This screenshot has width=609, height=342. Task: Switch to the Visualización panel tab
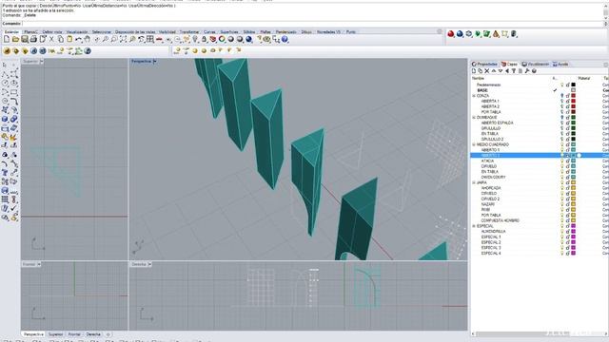click(536, 64)
